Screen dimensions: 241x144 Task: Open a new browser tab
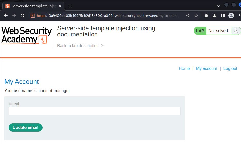[x=70, y=6]
